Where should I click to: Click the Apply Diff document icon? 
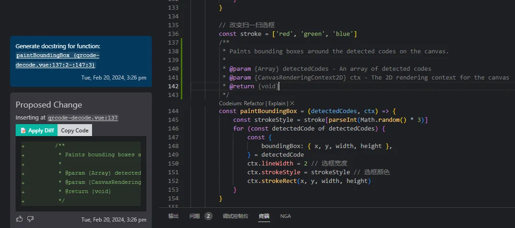click(23, 131)
